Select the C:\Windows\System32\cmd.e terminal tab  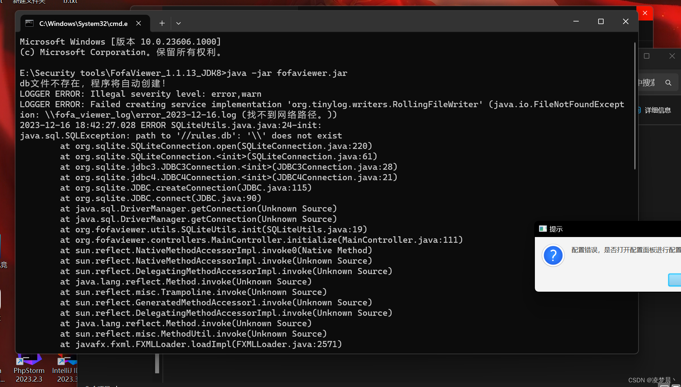point(83,23)
